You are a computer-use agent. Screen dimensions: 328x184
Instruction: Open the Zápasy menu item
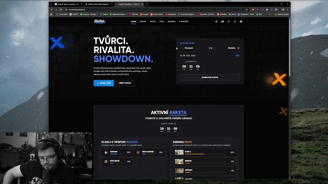point(143,21)
